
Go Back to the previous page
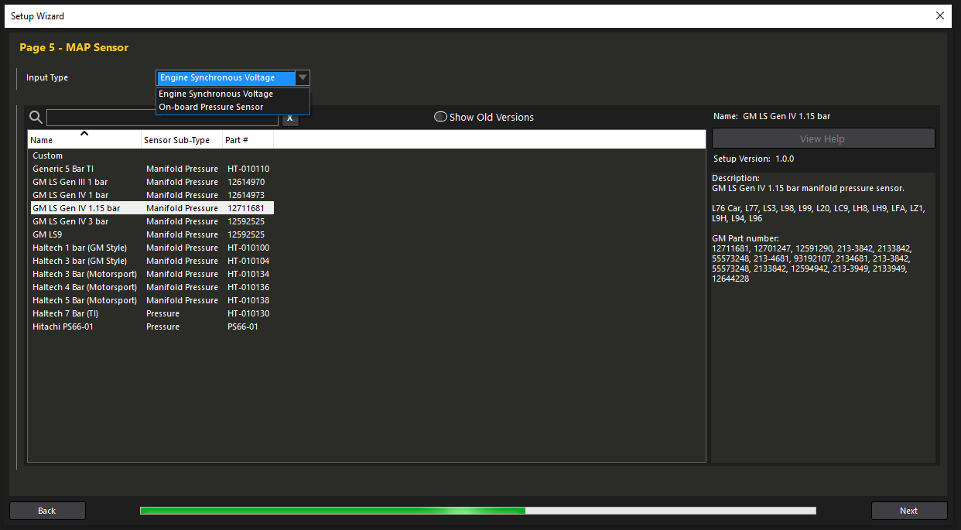[x=47, y=511]
